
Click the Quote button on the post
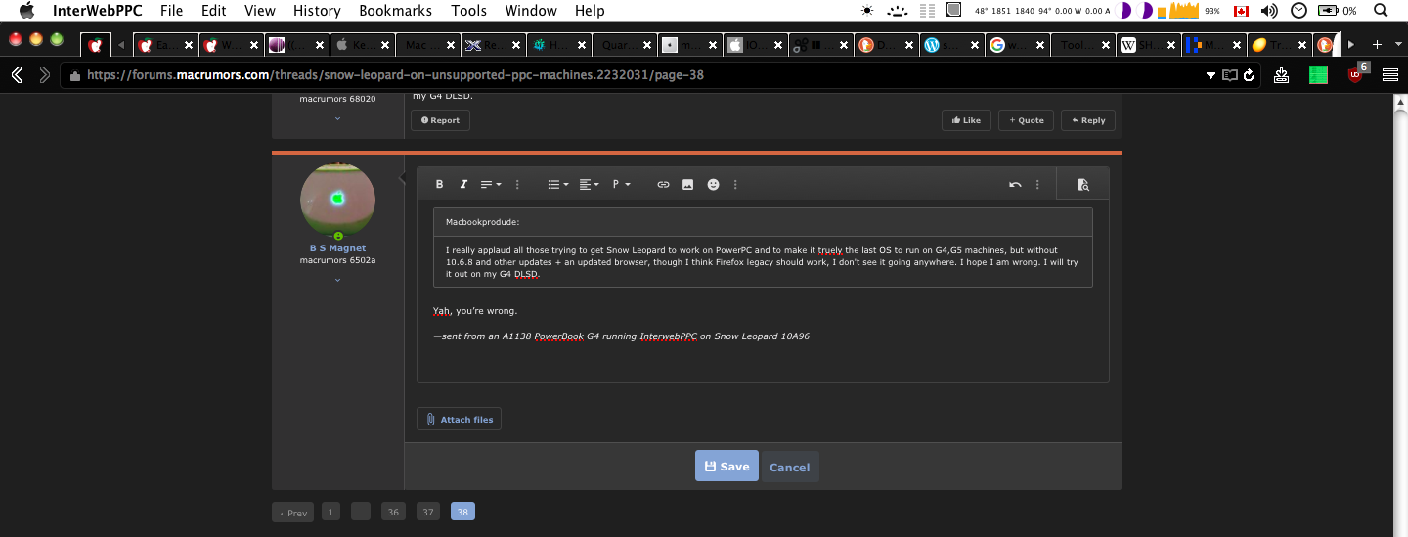[1027, 120]
